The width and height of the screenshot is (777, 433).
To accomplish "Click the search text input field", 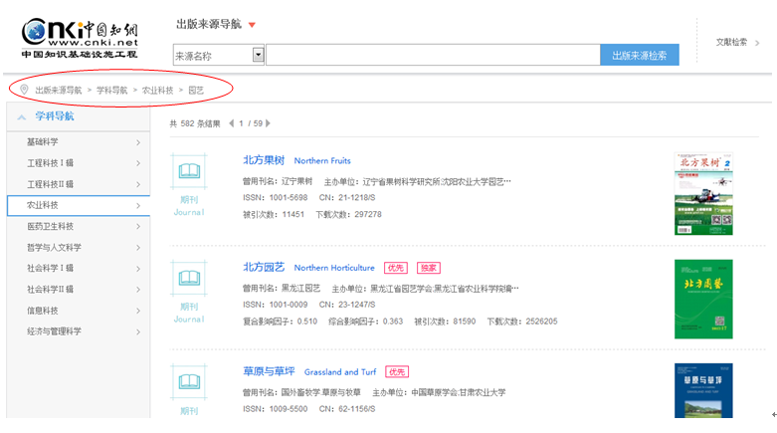I will (433, 56).
